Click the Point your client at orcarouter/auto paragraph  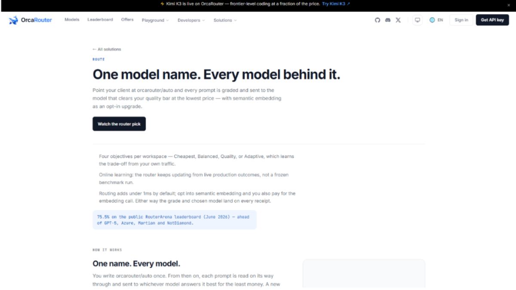(x=187, y=98)
